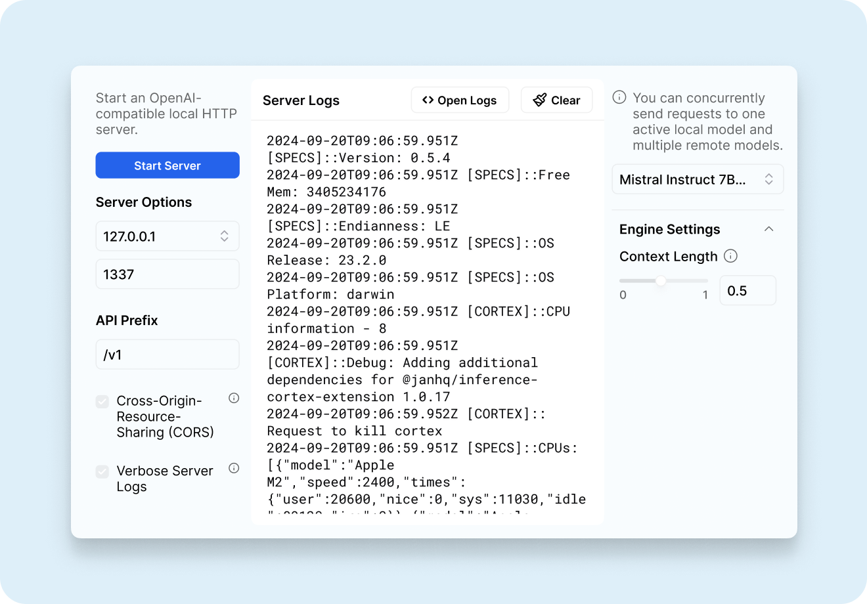The image size is (867, 604).
Task: Click the Context Length slider handle
Action: (x=661, y=281)
